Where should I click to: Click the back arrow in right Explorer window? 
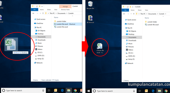[124, 14]
